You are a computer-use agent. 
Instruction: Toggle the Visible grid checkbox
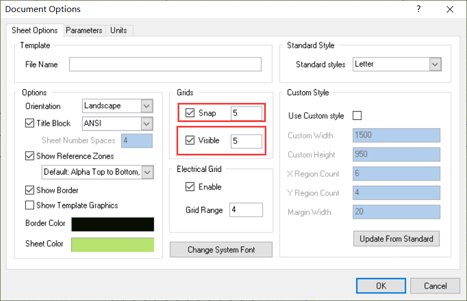pyautogui.click(x=190, y=140)
